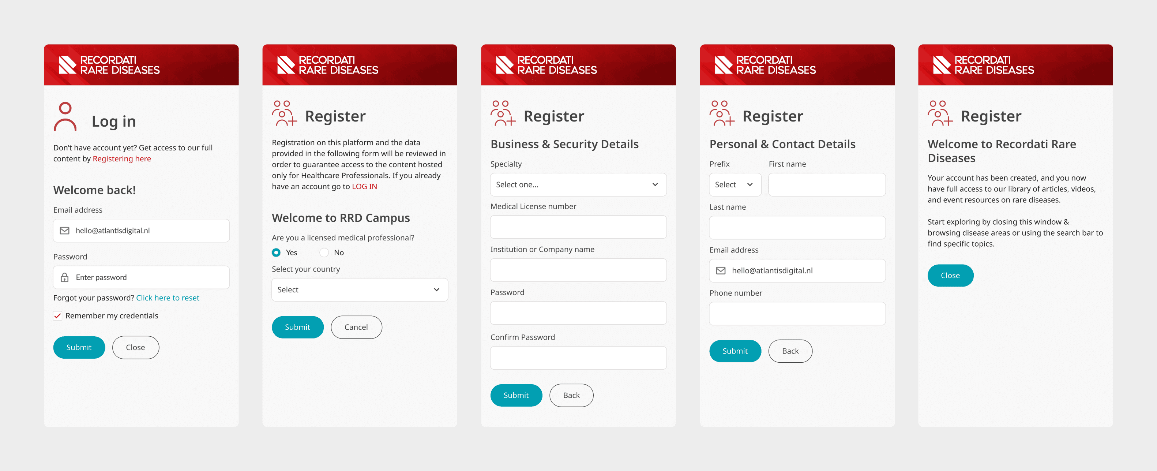Click the envelope icon in the Log in email field
Screen dimensions: 1157x471
(x=65, y=231)
